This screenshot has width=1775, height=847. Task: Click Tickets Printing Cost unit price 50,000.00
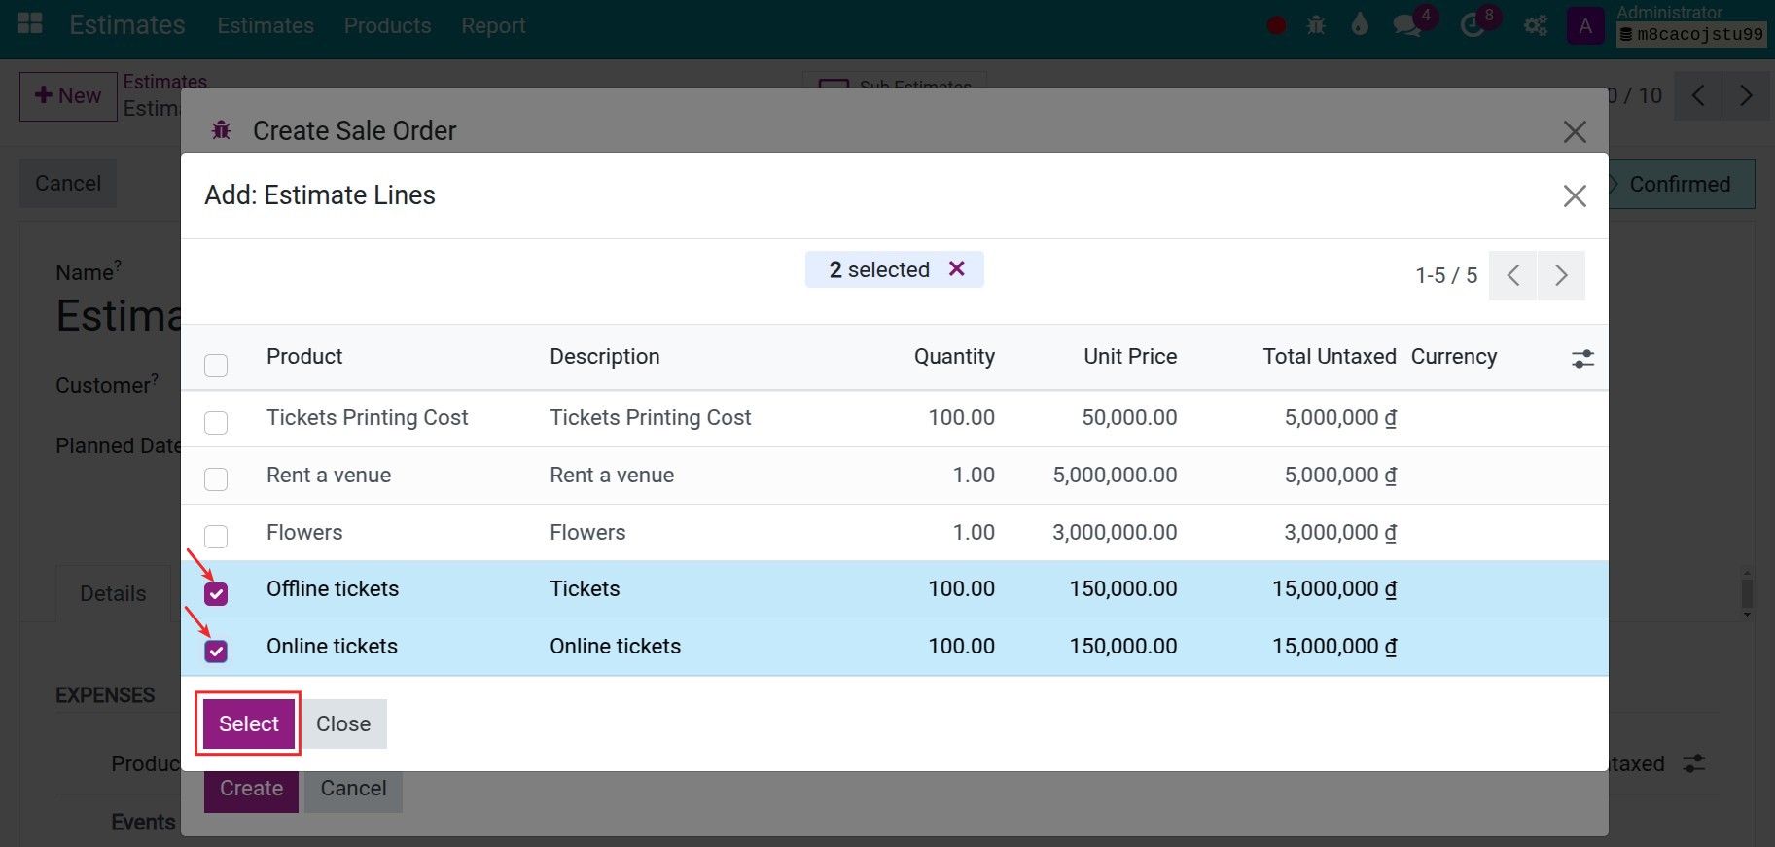(x=1129, y=417)
